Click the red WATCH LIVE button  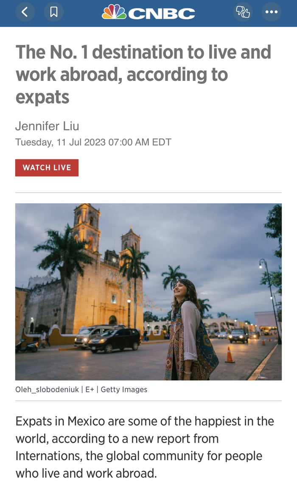(47, 168)
